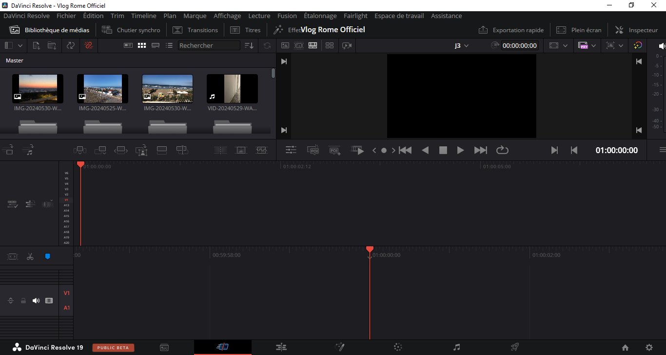The height and width of the screenshot is (355, 666).
Task: Mute the V1 track audio
Action: [36, 301]
